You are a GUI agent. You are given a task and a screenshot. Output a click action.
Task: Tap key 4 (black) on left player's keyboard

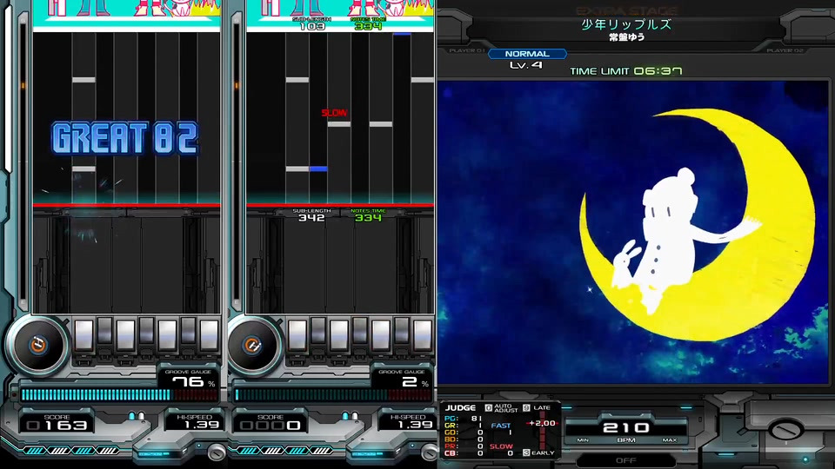(x=146, y=331)
